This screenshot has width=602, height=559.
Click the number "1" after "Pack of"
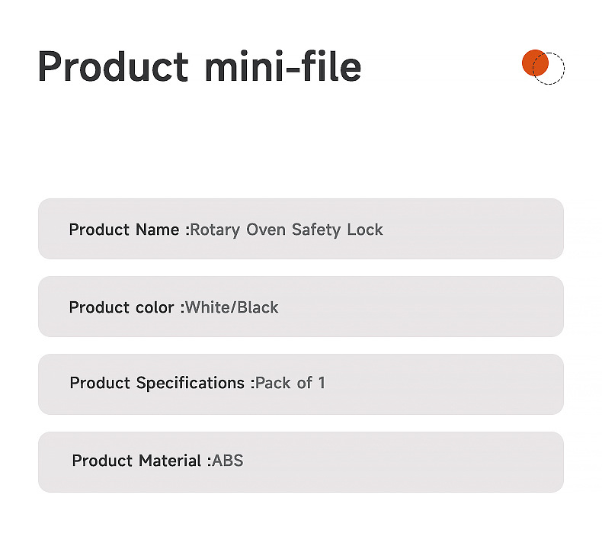tap(322, 383)
